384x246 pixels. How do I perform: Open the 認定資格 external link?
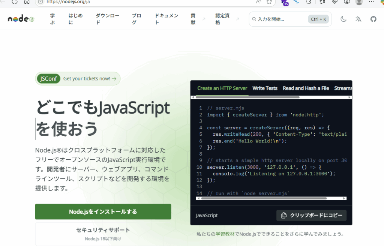(x=227, y=19)
